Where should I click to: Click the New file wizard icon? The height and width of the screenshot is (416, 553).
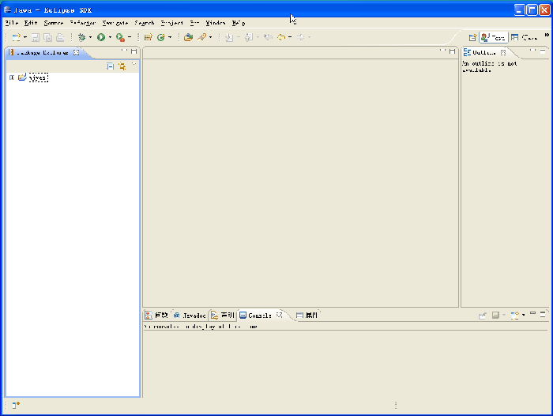coord(15,37)
